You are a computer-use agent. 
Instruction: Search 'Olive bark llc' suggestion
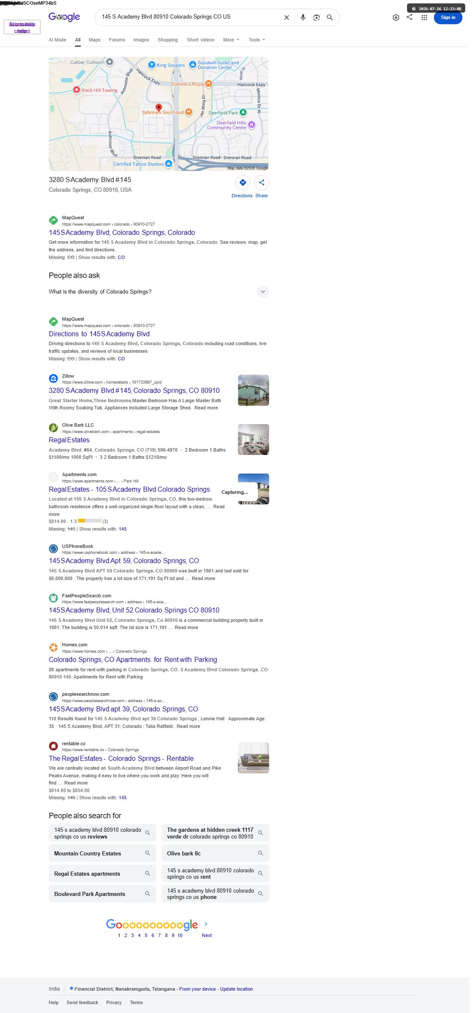(x=215, y=853)
